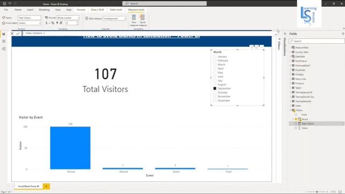
Task: Add a new page with the plus button
Action: (x=46, y=186)
